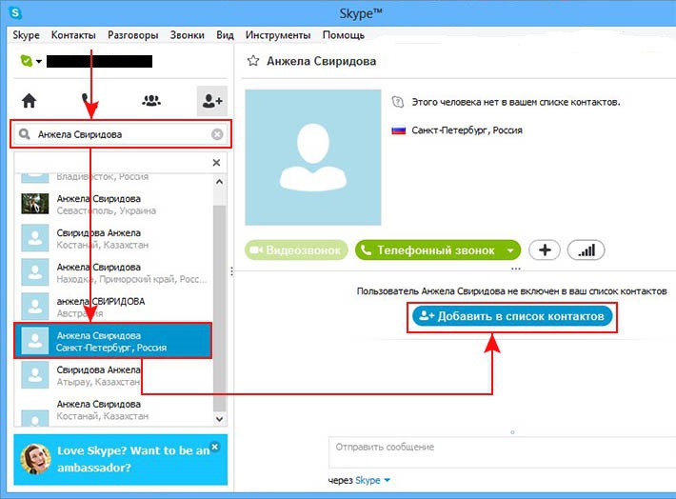The height and width of the screenshot is (499, 676).
Task: Close the Love Skype ambassador banner
Action: click(x=214, y=447)
